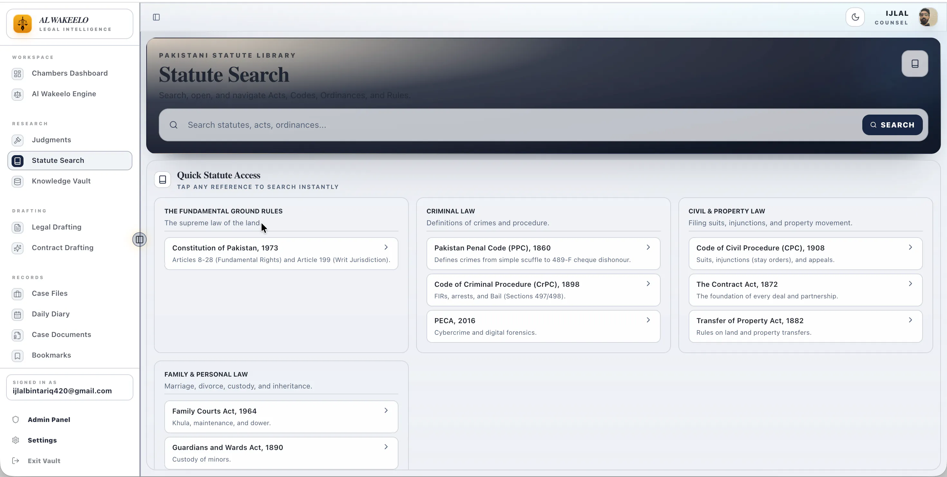Expand PECA, 2016 chevron arrow

coord(648,320)
